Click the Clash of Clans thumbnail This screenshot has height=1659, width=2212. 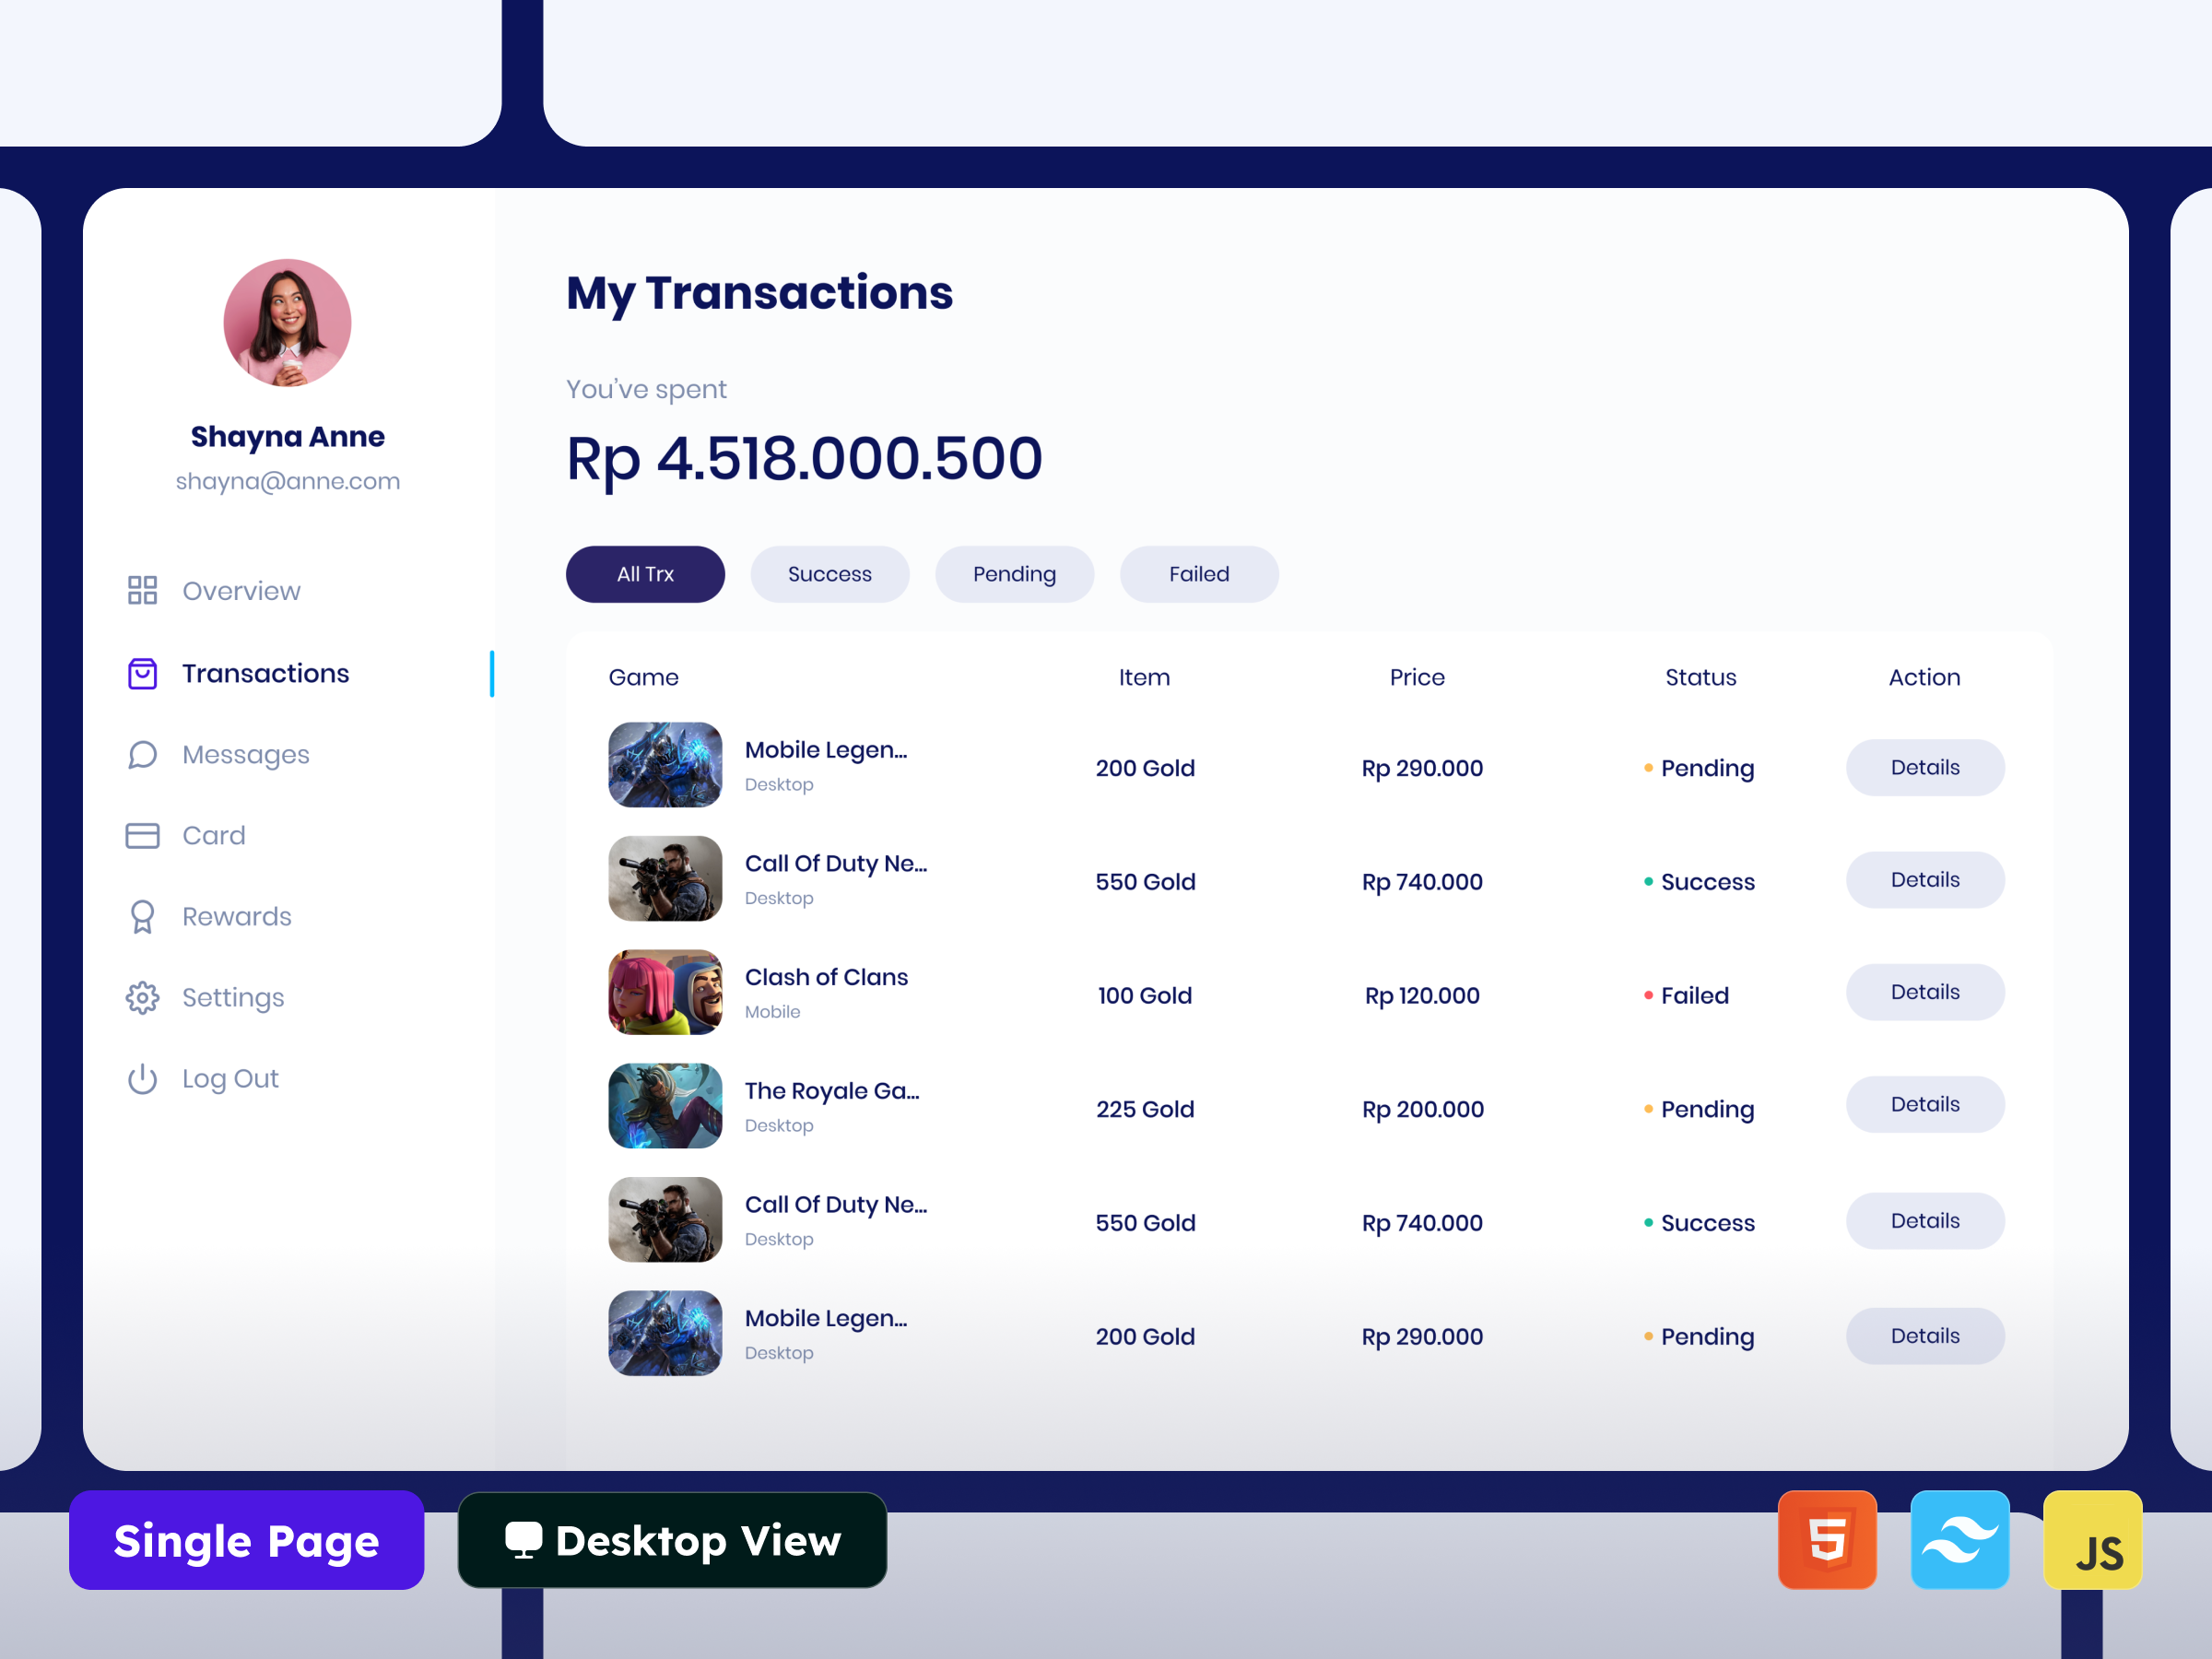pyautogui.click(x=665, y=992)
